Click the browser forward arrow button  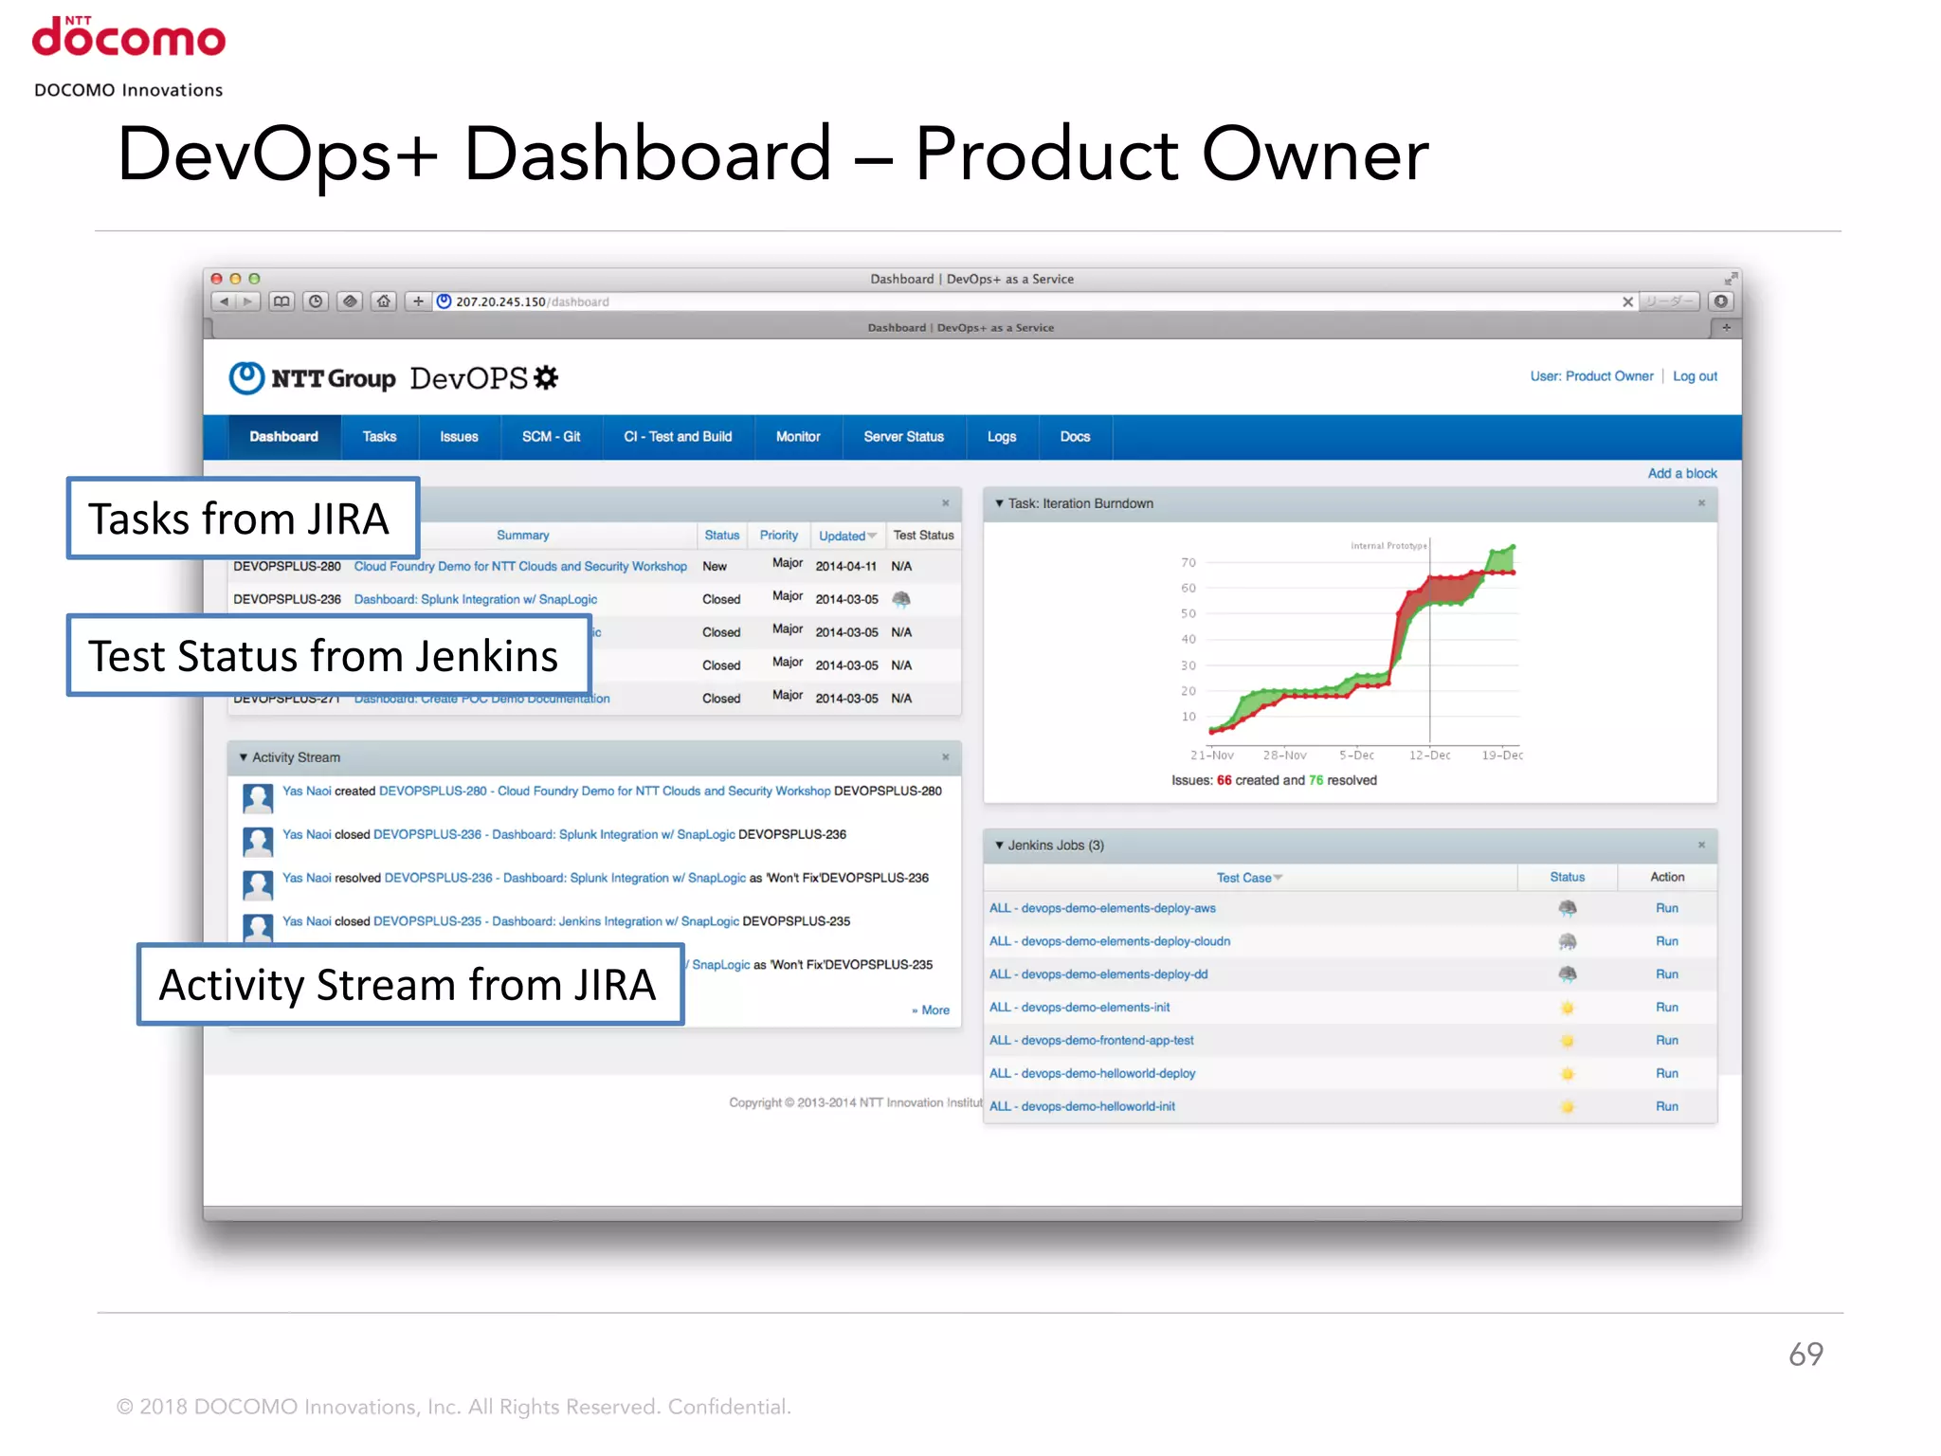[x=247, y=301]
